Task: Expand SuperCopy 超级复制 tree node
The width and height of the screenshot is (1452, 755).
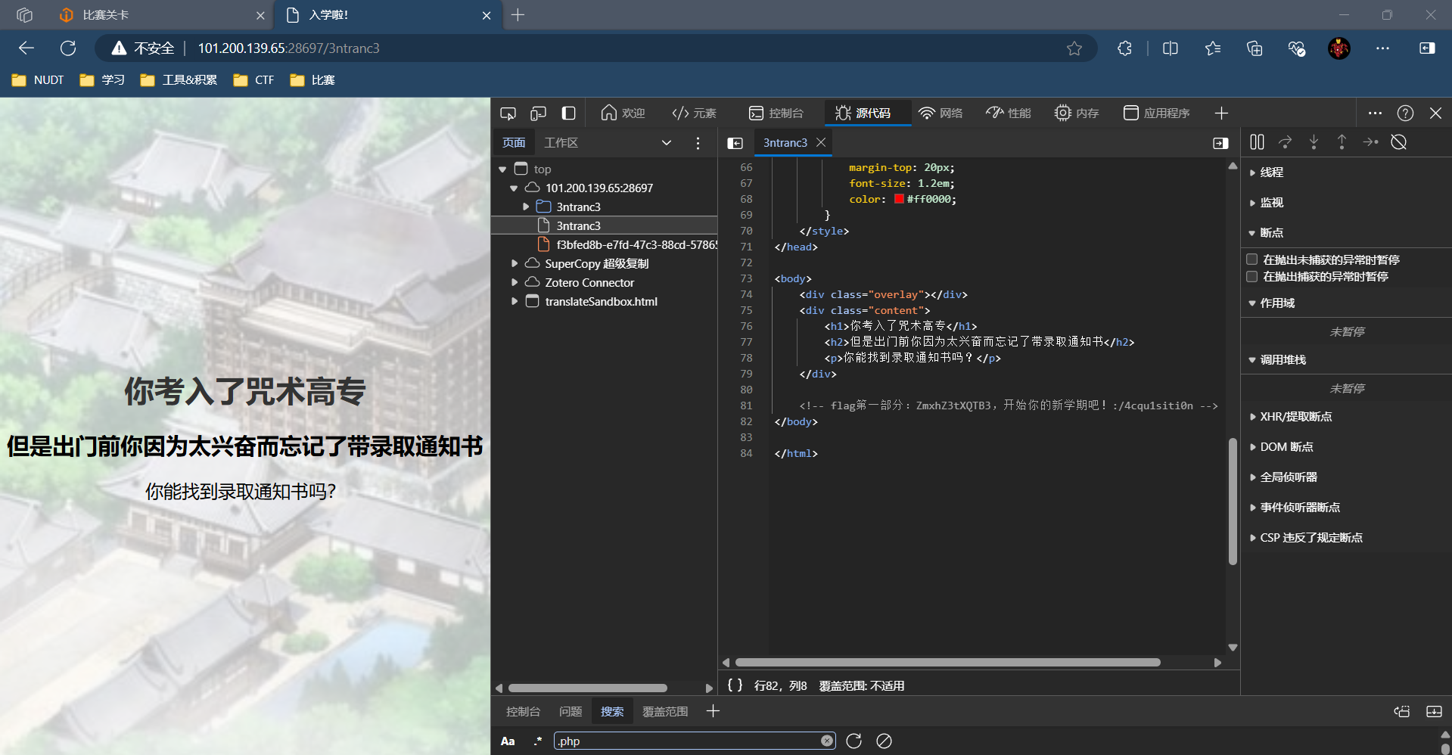Action: (515, 264)
